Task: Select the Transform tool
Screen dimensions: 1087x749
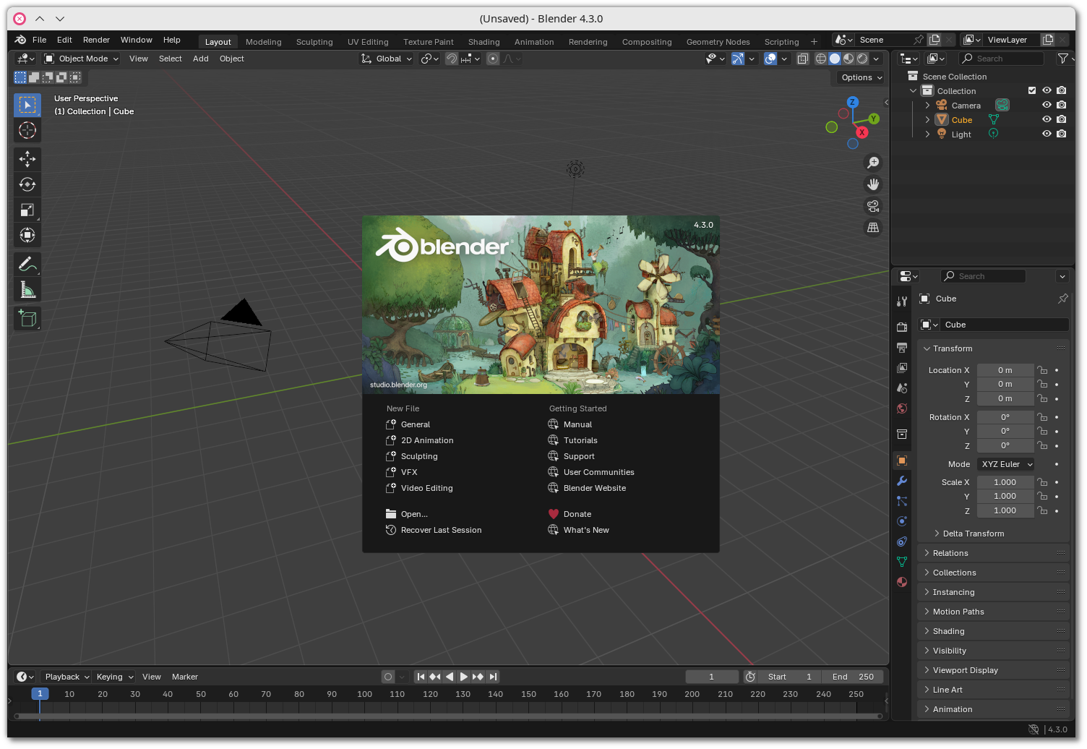Action: click(27, 235)
